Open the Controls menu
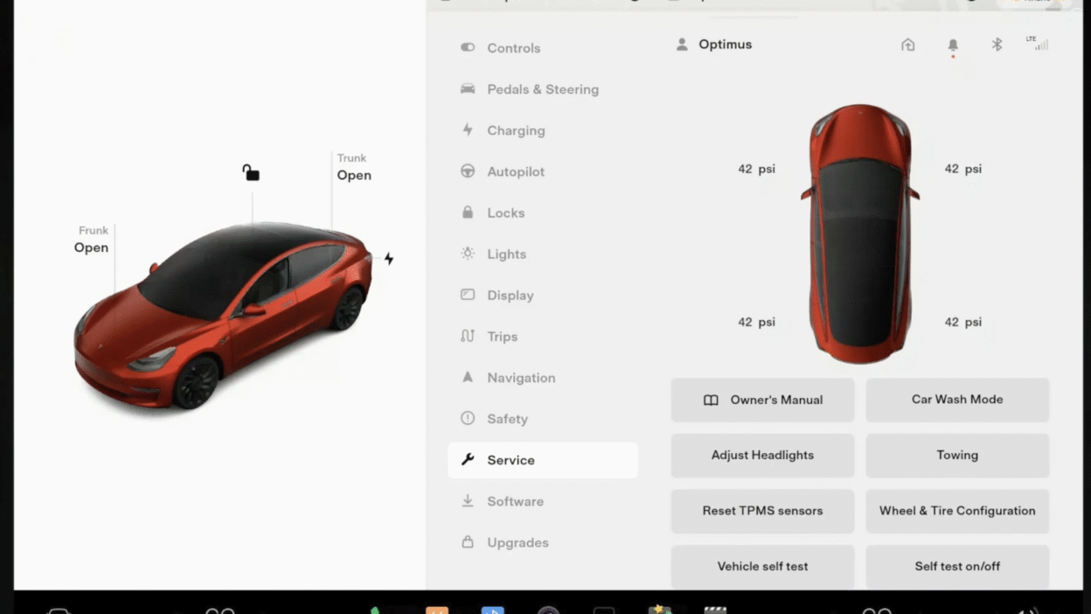The height and width of the screenshot is (614, 1091). [x=513, y=48]
